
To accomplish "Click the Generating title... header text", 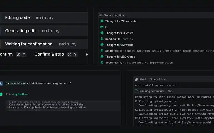I will 115,15.
